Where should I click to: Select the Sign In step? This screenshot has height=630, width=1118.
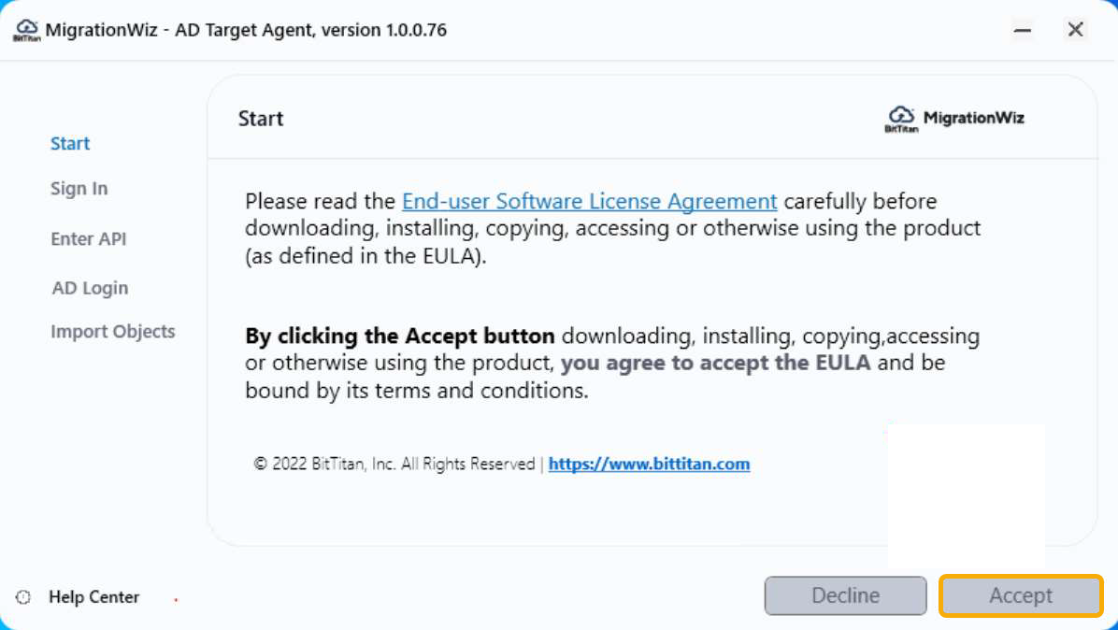click(x=79, y=188)
